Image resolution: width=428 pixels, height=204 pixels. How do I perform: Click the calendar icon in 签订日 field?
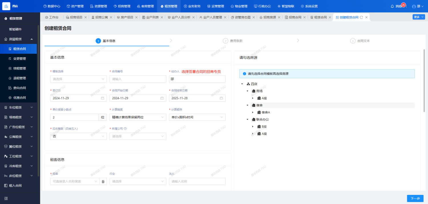tap(102, 98)
